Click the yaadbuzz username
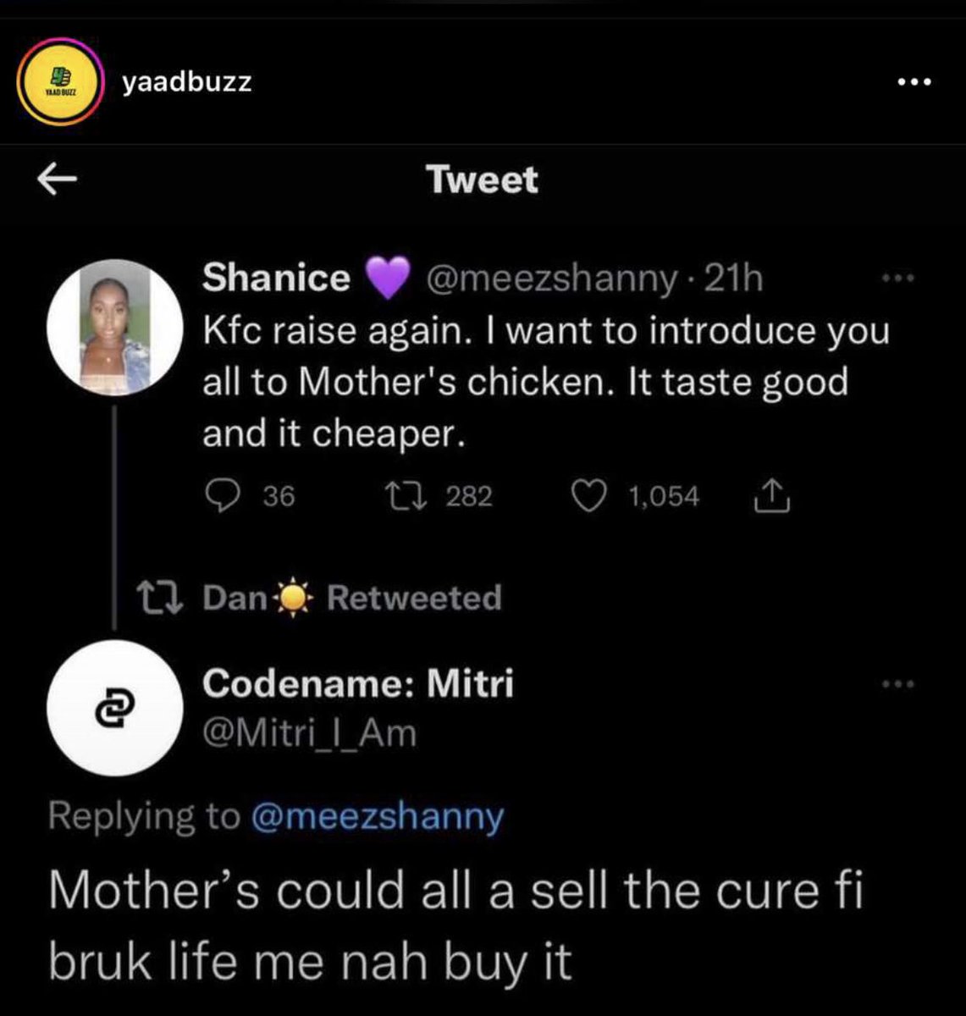 click(187, 82)
